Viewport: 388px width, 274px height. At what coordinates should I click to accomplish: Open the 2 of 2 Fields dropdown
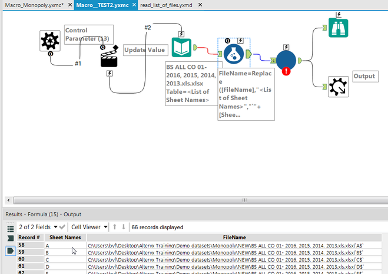pos(38,227)
